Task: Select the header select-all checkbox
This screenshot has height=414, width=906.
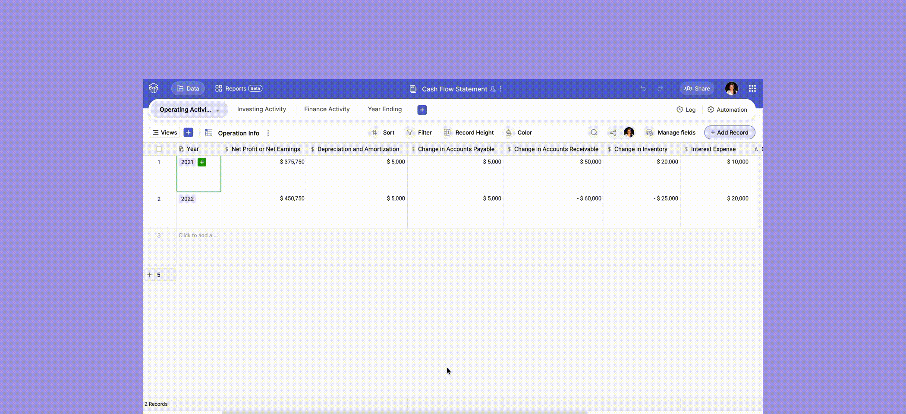Action: (x=159, y=149)
